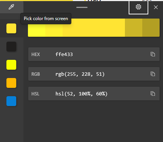
Task: Click the rgb(255, 228, 51) value
Action: 80,74
